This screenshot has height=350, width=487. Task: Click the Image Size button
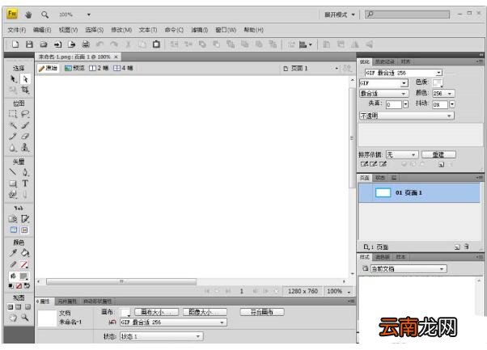[205, 312]
